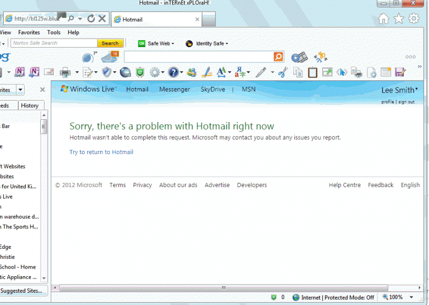The width and height of the screenshot is (429, 305).
Task: Click the green shield e icon
Action: 140,73
